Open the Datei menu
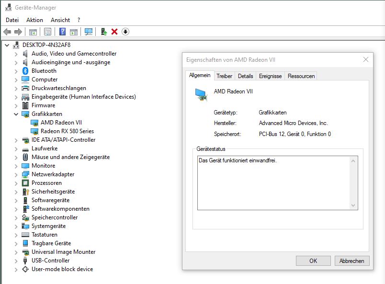This screenshot has height=284, width=385. coord(12,20)
